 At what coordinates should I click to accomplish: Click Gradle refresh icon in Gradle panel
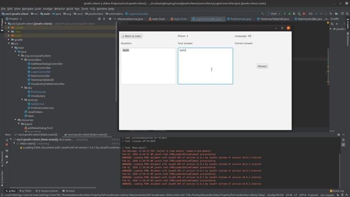tap(332, 24)
